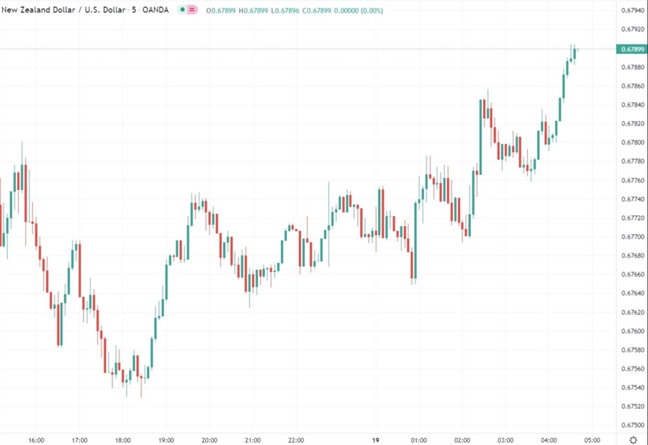The image size is (648, 445).
Task: Click the 05:00 time axis label
Action: (x=593, y=440)
